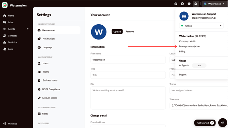228x128 pixels.
Task: Click the Watermelon (ID: 17463) company heading
Action: [192, 36]
